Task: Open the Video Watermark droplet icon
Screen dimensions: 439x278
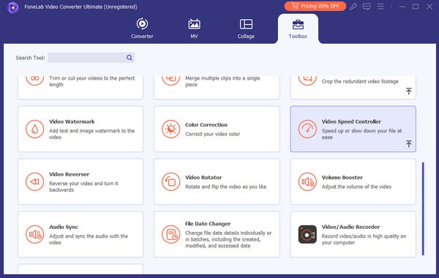Action: (34, 129)
